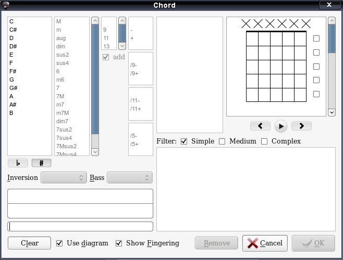The height and width of the screenshot is (260, 343).
Task: Cancel the chord dialog
Action: pyautogui.click(x=265, y=243)
